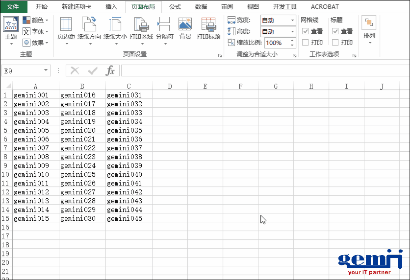Switch to the 新建选项卡 tab

tap(77, 6)
